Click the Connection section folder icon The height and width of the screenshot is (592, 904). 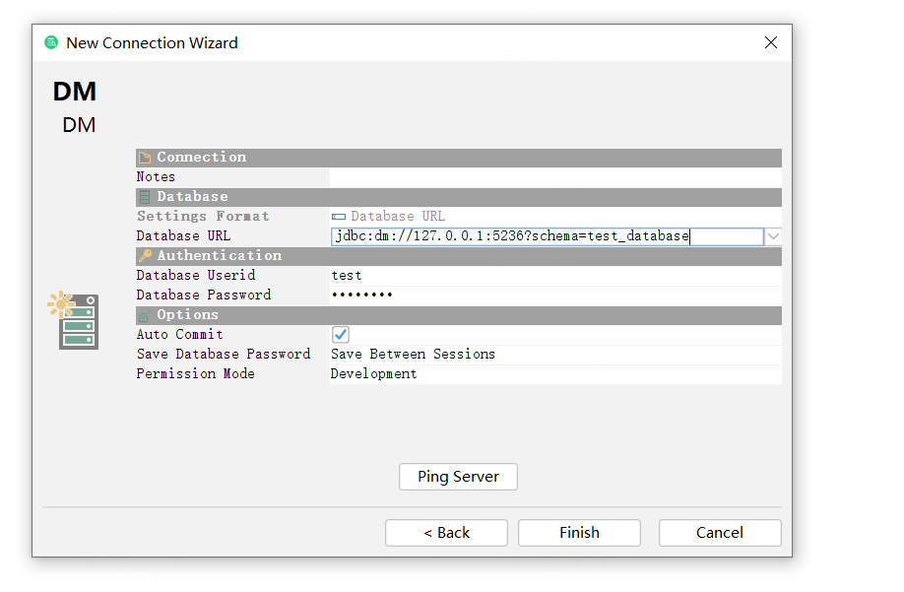(x=145, y=158)
